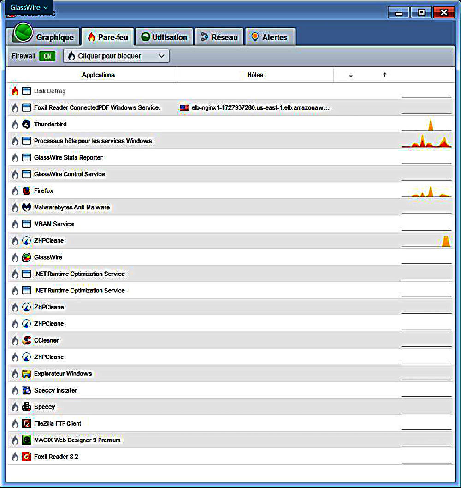Click the Foxit Reader ConnectedPDF Windows Service icon
461x488 pixels.
click(x=27, y=107)
